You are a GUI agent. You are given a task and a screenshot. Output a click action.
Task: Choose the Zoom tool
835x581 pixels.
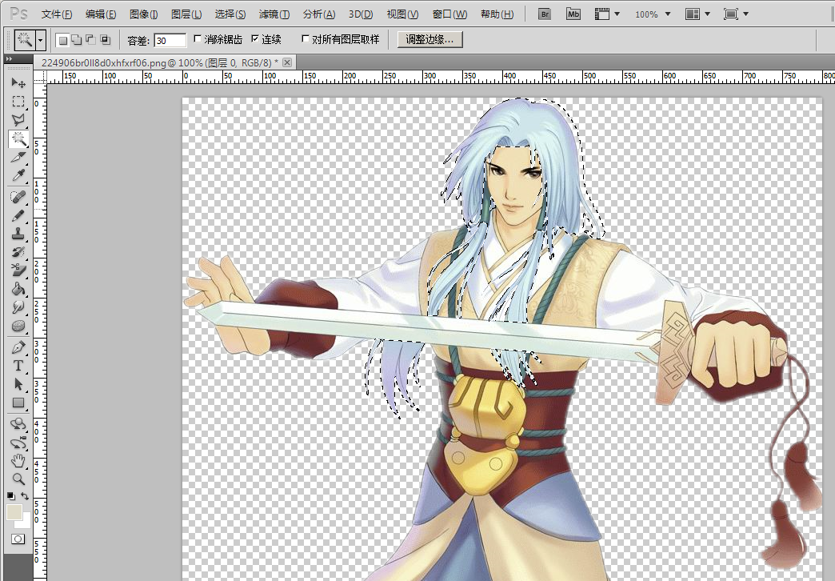coord(18,479)
